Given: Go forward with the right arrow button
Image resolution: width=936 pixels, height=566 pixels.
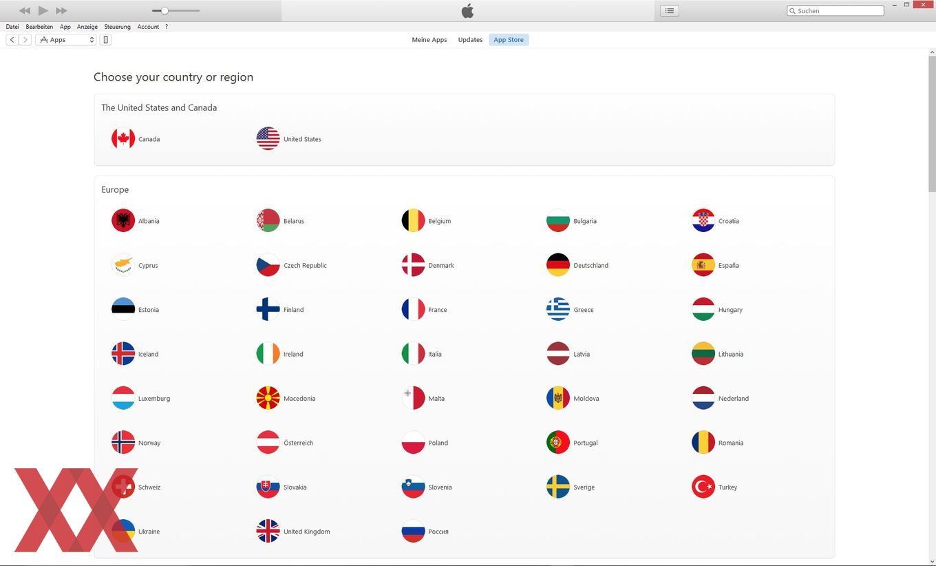Looking at the screenshot, I should point(25,40).
